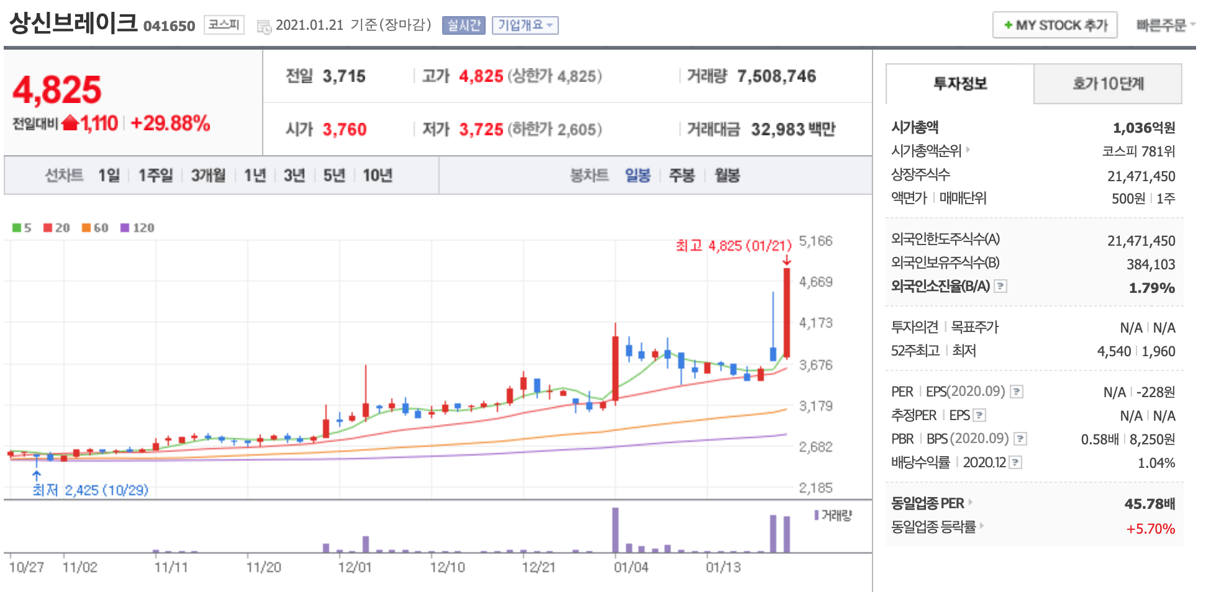
Task: Click the MY STOCK 추가 button
Action: 1055,25
